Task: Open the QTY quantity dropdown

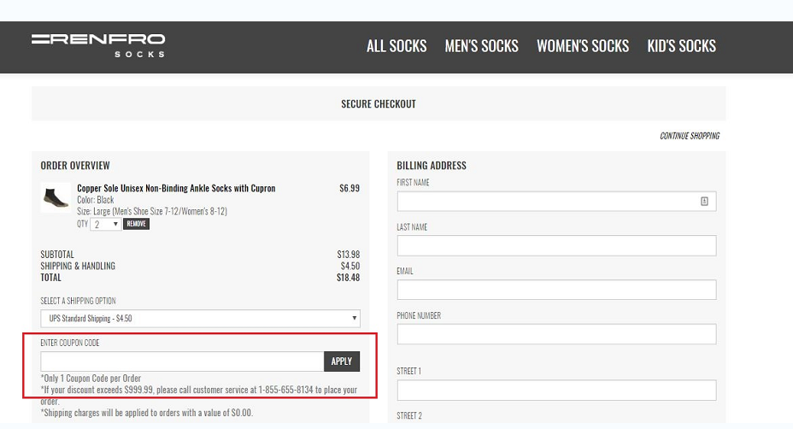Action: 105,224
